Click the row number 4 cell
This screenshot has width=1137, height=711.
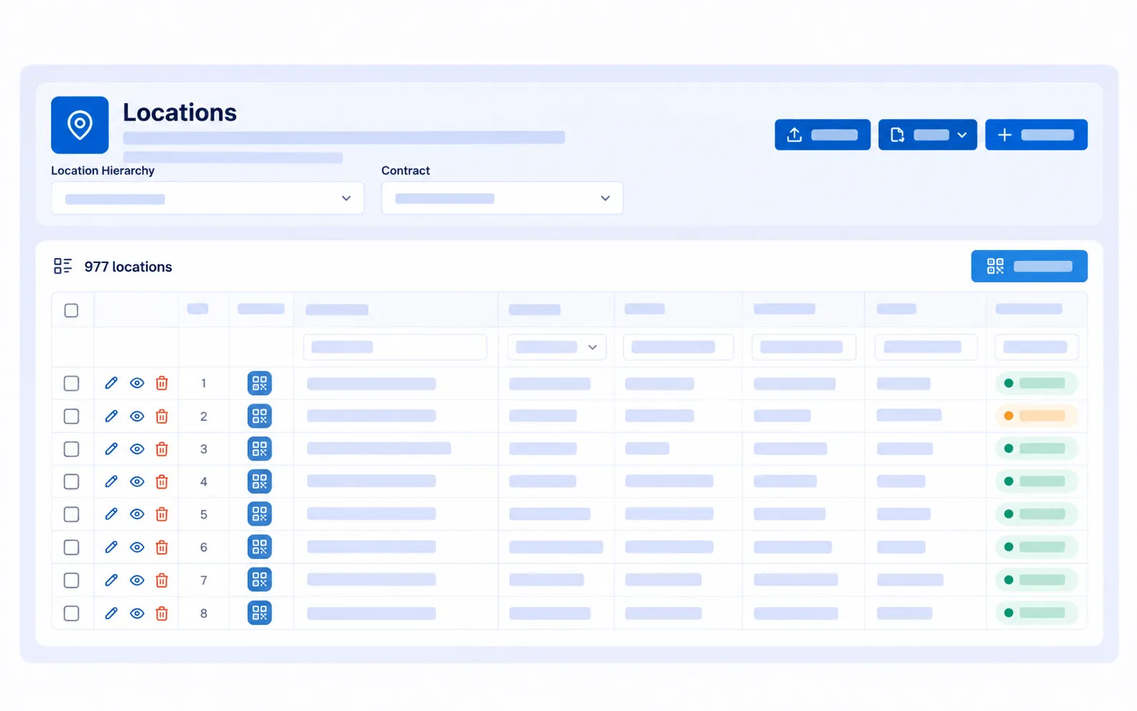(204, 482)
